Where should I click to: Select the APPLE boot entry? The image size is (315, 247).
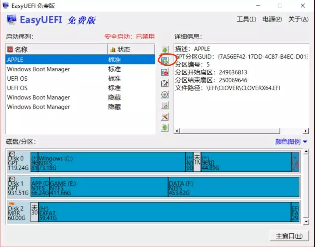tap(80, 60)
